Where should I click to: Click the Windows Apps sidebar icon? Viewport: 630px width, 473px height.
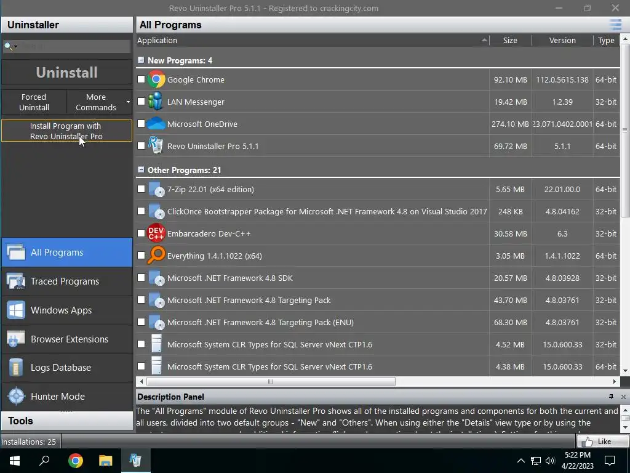[16, 310]
